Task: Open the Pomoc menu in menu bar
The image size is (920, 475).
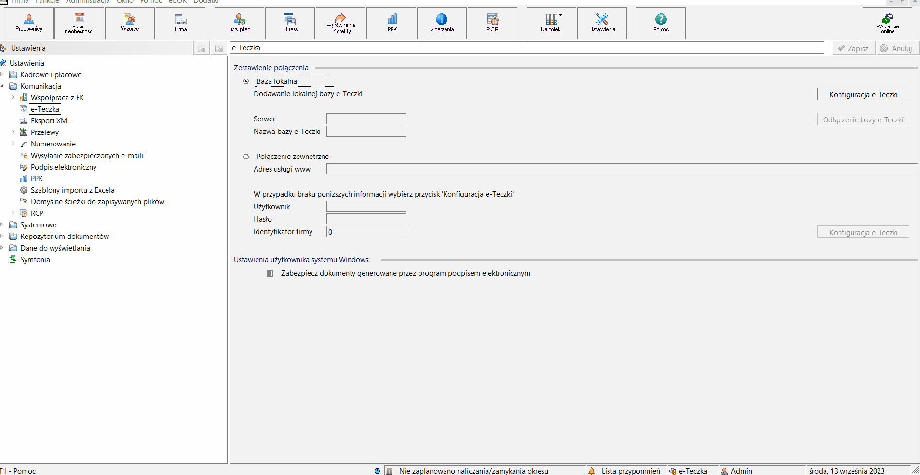Action: (x=151, y=2)
